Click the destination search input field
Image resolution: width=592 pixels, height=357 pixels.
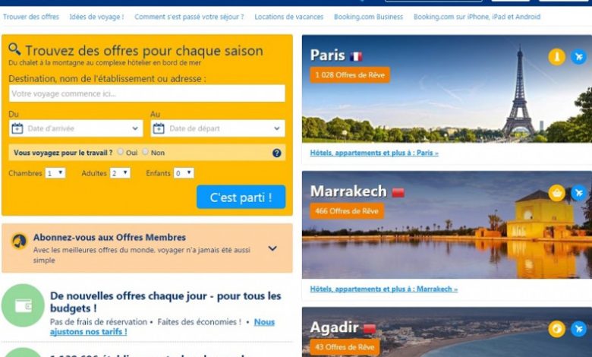[x=147, y=93]
